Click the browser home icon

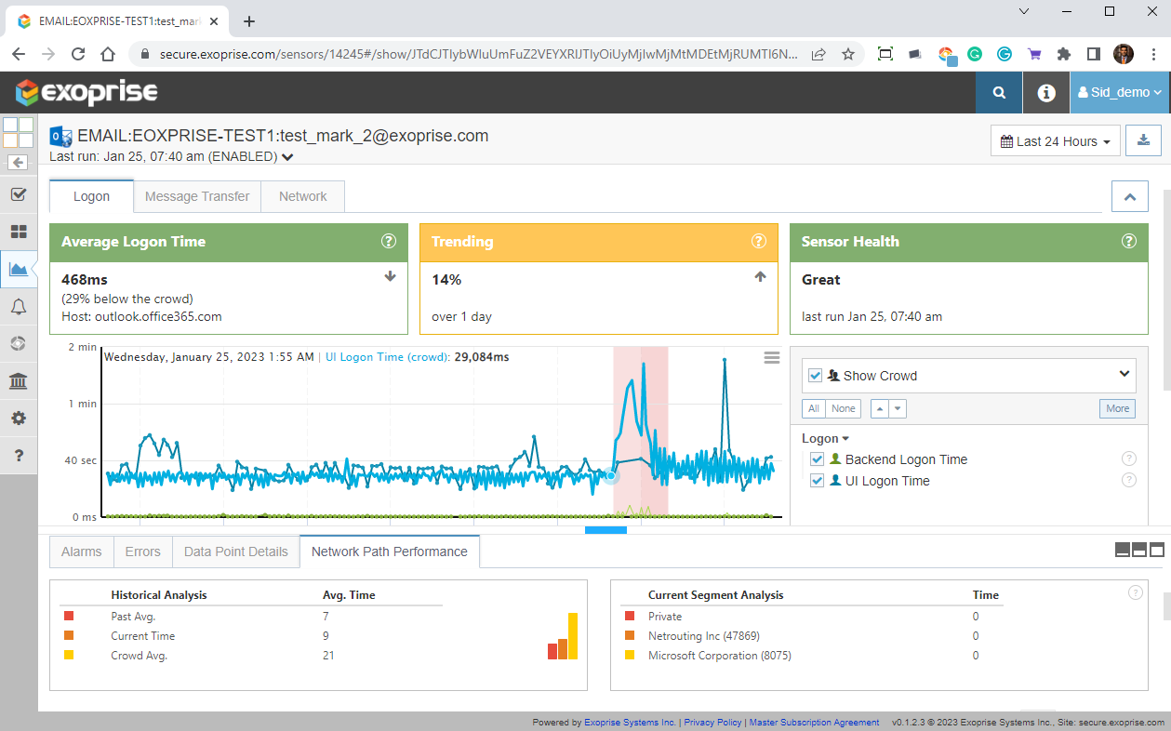108,54
